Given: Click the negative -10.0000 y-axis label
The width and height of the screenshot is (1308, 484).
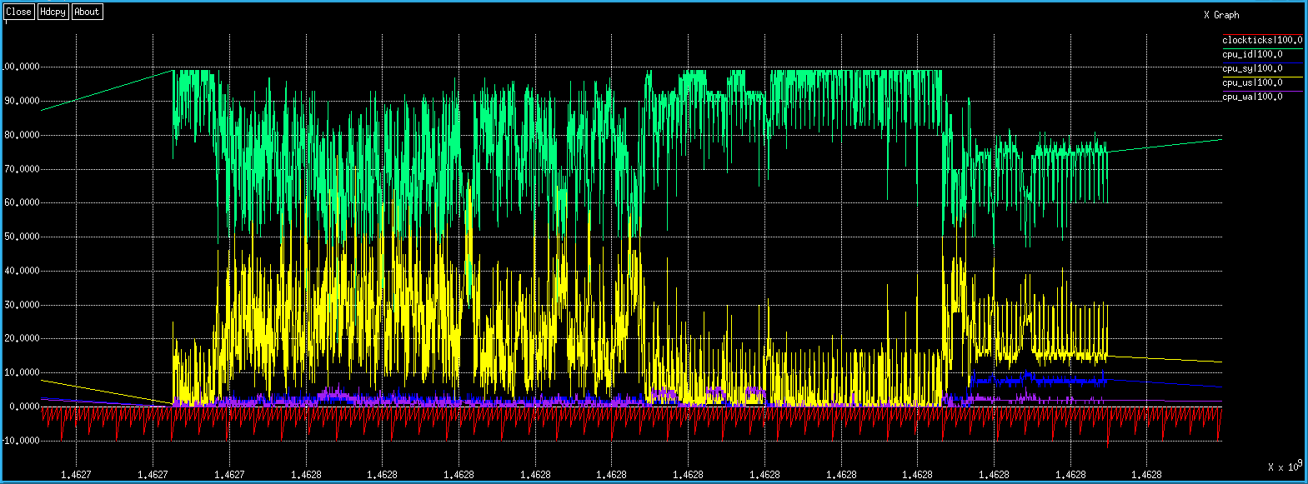Looking at the screenshot, I should click(x=20, y=441).
